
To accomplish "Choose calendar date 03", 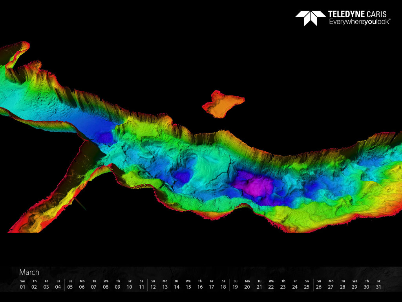I will click(x=46, y=287).
